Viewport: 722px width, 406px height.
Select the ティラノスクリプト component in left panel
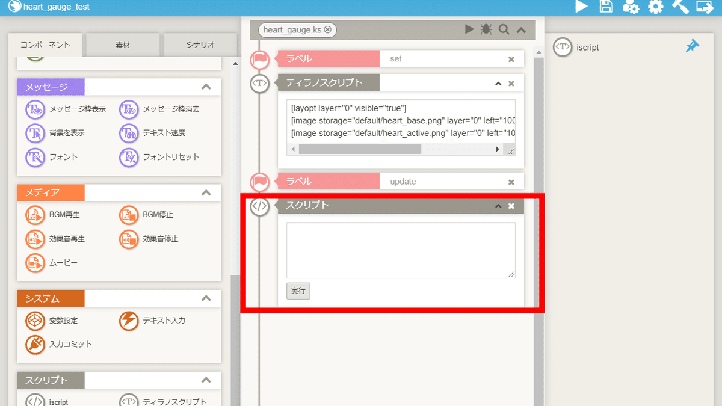[x=163, y=401]
